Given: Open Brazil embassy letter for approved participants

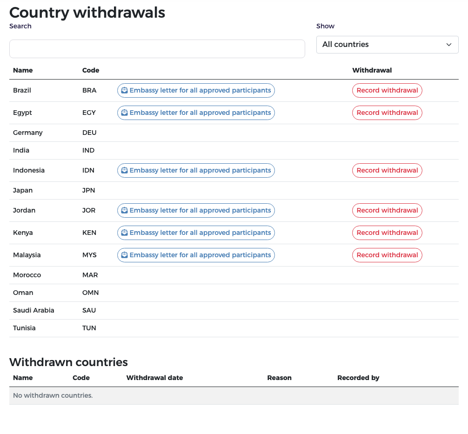Looking at the screenshot, I should pos(196,90).
